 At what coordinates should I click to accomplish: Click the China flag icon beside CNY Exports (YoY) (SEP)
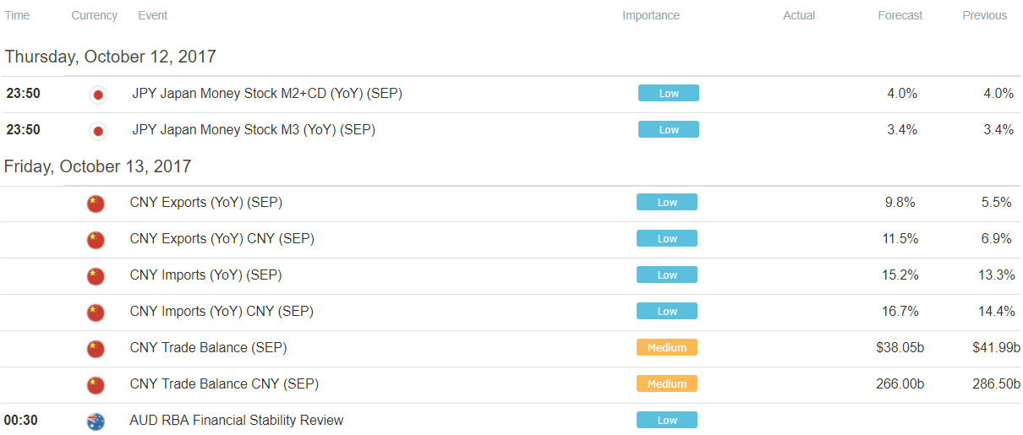coord(96,204)
